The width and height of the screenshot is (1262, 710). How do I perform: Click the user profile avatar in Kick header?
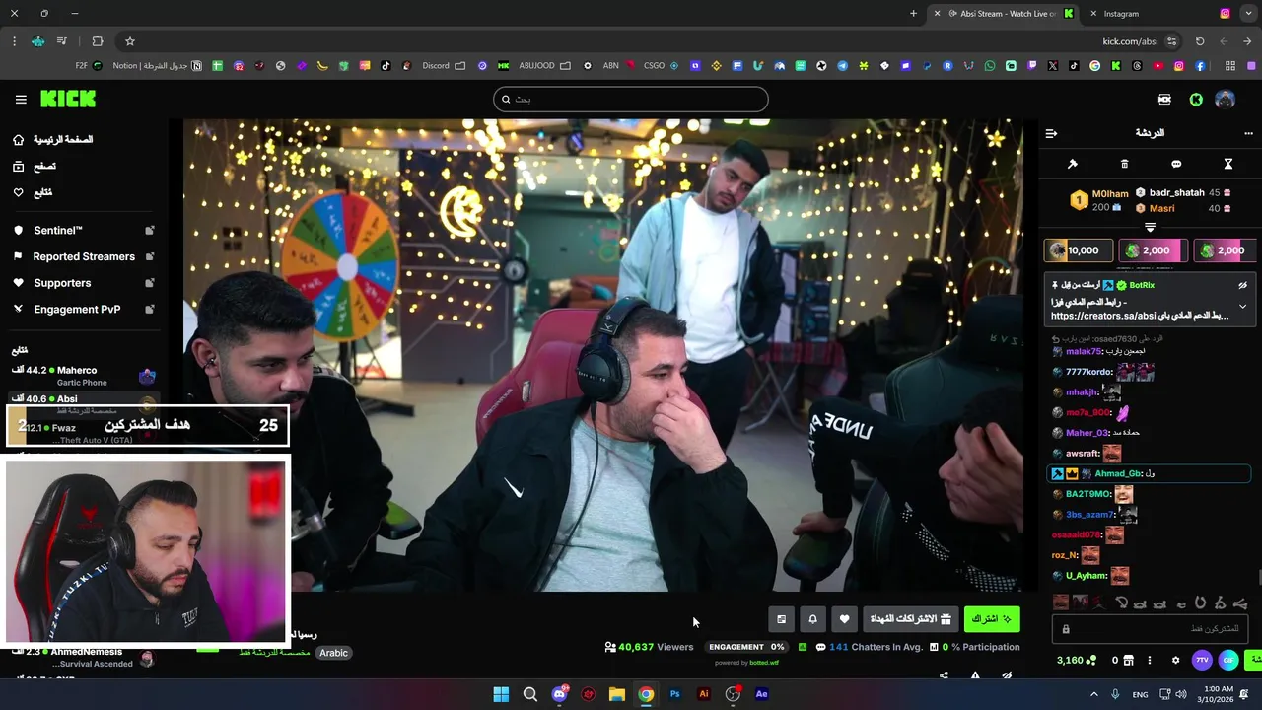[x=1225, y=99]
